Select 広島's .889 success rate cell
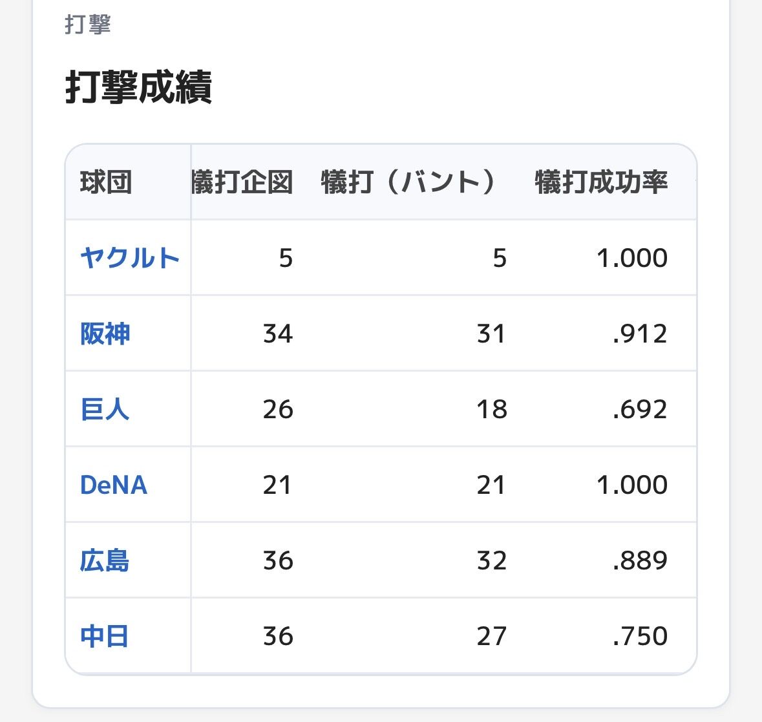 coord(640,560)
